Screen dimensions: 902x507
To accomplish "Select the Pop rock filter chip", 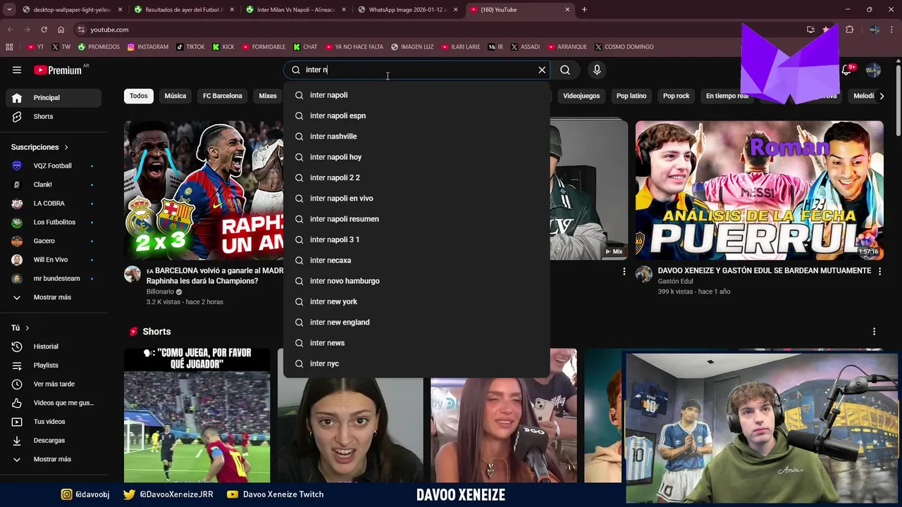I will [x=676, y=96].
